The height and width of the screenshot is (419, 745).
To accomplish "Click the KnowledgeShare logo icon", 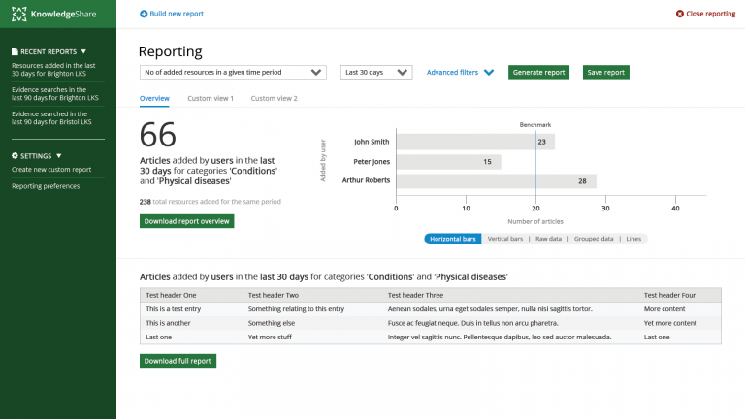I will tap(17, 14).
